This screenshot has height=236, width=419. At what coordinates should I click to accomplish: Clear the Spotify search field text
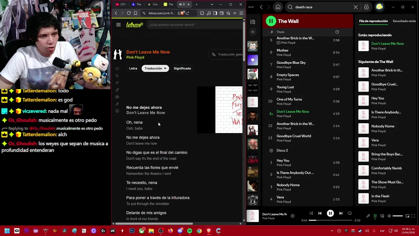(356, 7)
